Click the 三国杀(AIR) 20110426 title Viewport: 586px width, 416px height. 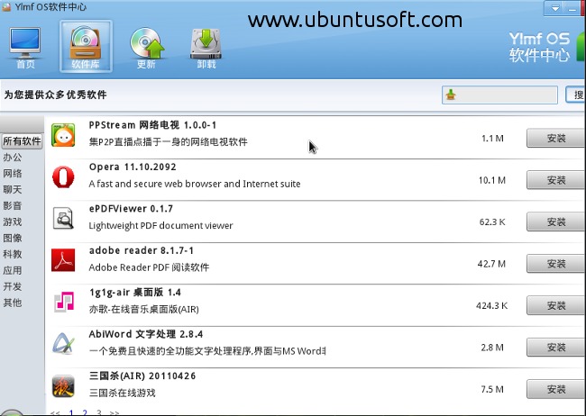(142, 376)
